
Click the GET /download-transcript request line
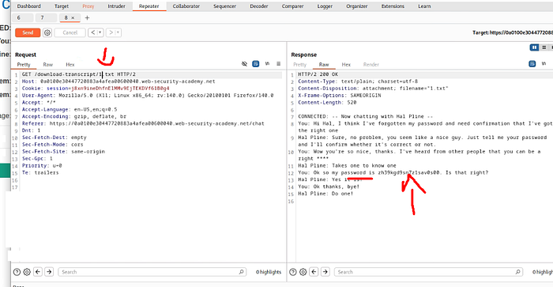79,74
